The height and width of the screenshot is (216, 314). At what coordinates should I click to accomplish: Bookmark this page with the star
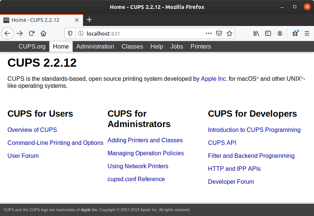click(x=229, y=33)
